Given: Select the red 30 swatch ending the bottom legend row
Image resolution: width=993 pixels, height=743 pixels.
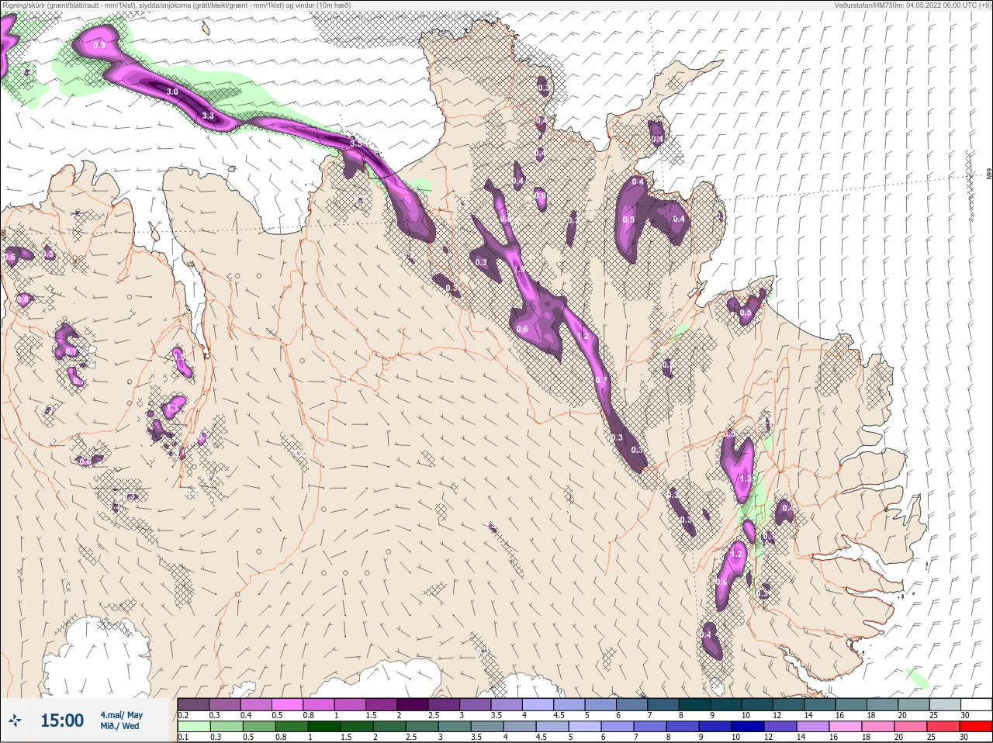Looking at the screenshot, I should click(977, 727).
